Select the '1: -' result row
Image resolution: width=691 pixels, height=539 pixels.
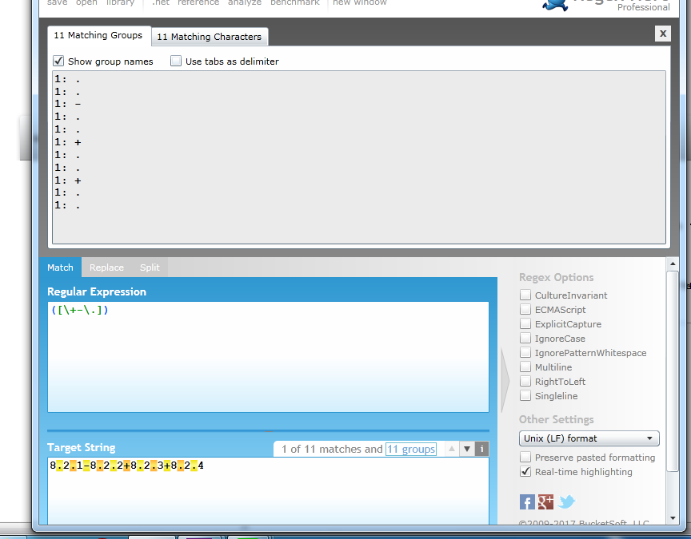[68, 105]
